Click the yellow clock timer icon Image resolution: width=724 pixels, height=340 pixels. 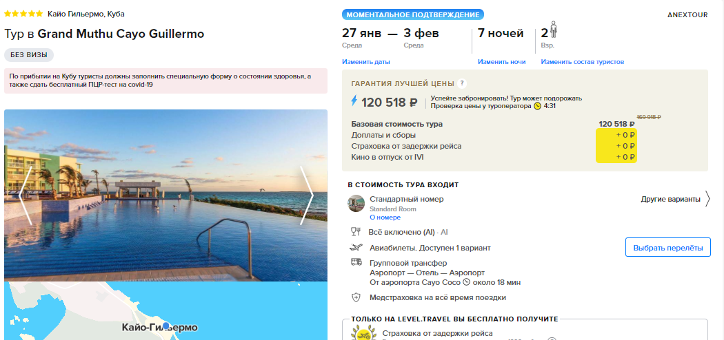[x=537, y=106]
